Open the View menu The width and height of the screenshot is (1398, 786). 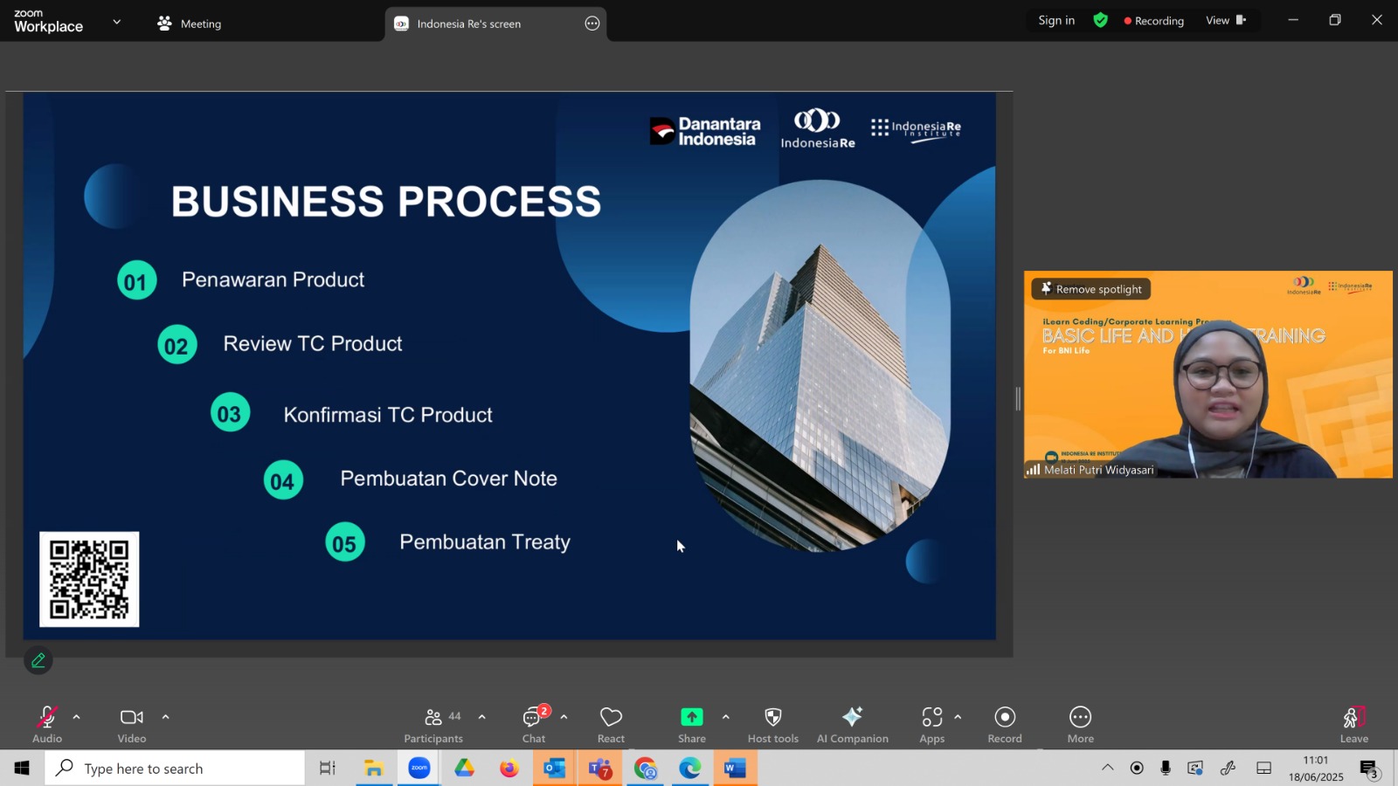coord(1226,20)
